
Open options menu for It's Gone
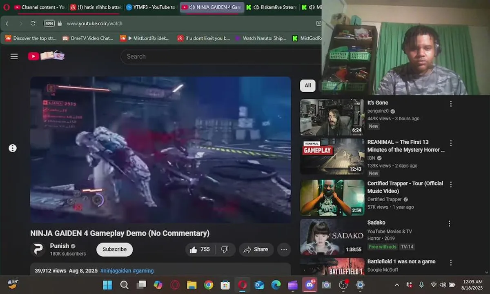[x=451, y=104]
